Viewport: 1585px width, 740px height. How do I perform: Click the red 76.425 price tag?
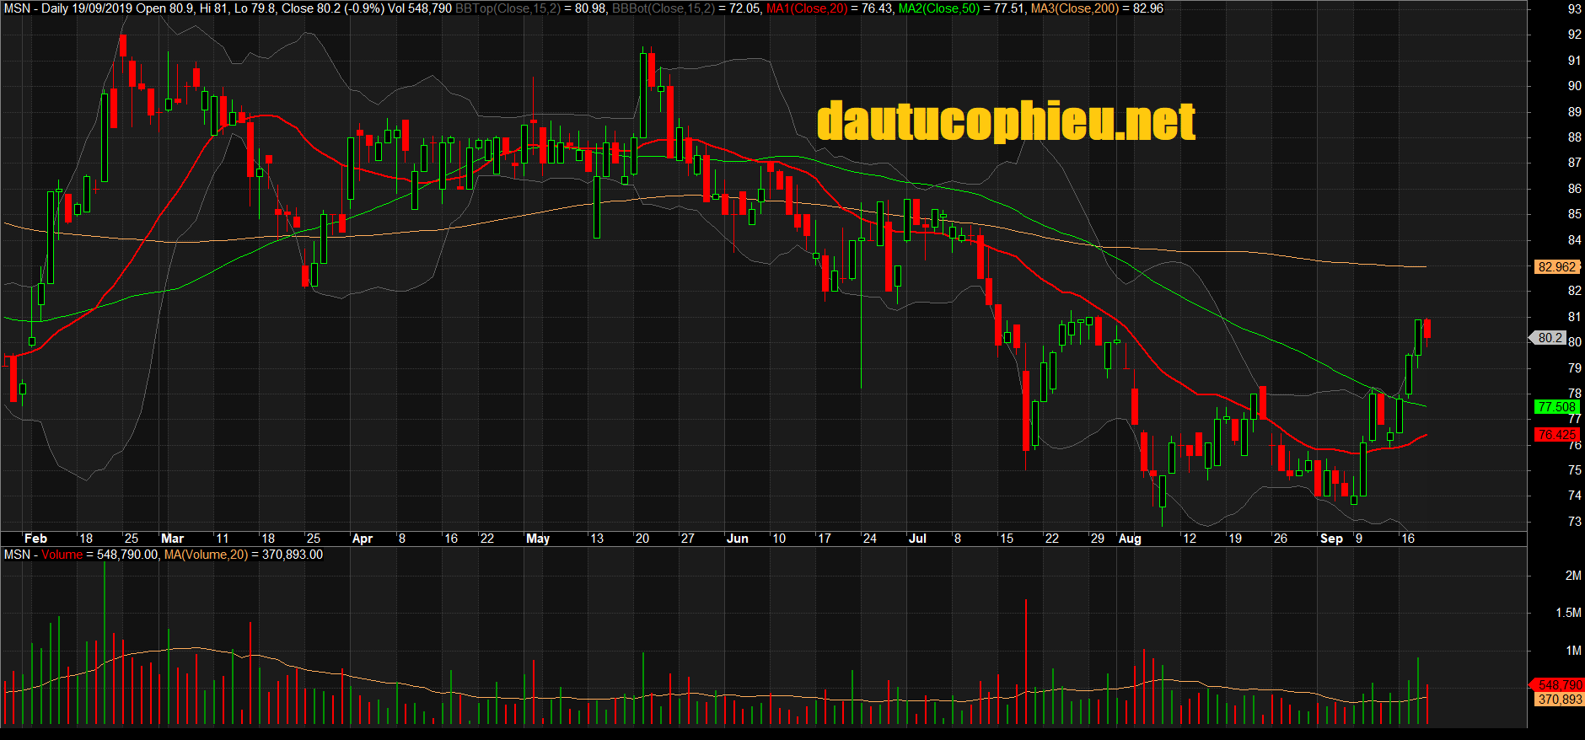coord(1556,435)
